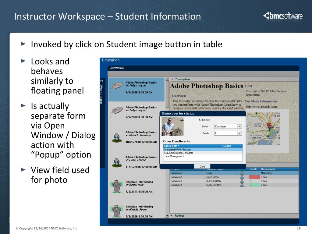
Task: Click the red map marker pin
Action: coord(269,126)
